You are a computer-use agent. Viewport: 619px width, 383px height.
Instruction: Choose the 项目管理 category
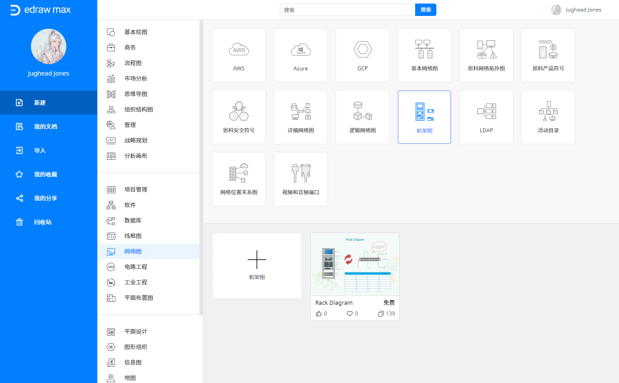click(149, 189)
